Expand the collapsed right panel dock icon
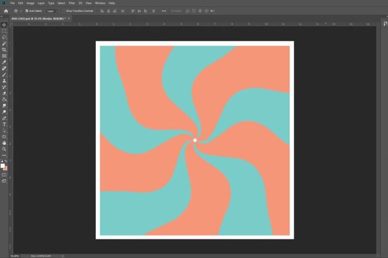The image size is (388, 258). [385, 23]
